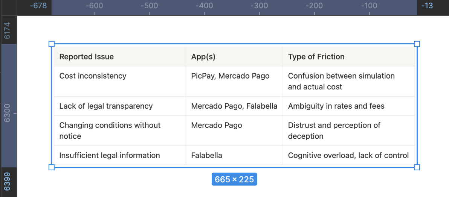Select "Distrust and perception of deception" cell
The image size is (449, 197).
334,130
